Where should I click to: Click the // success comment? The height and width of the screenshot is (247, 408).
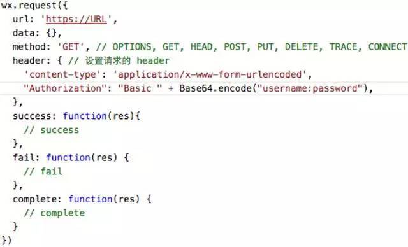click(51, 130)
